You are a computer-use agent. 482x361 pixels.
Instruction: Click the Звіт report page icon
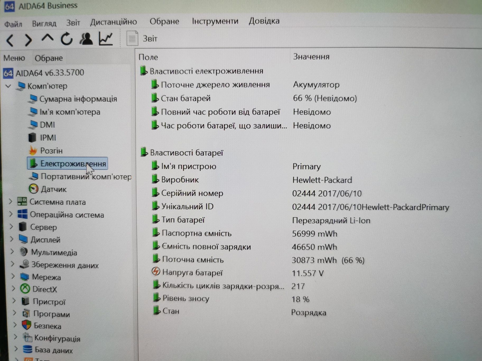132,39
